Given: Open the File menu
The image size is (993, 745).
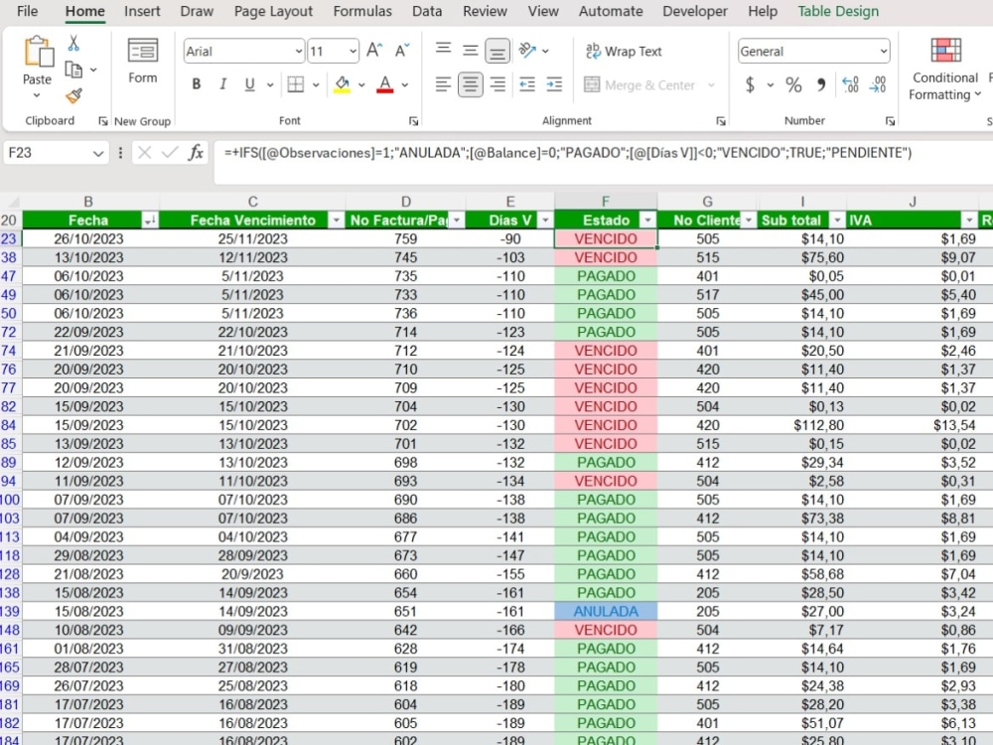Looking at the screenshot, I should tap(27, 11).
